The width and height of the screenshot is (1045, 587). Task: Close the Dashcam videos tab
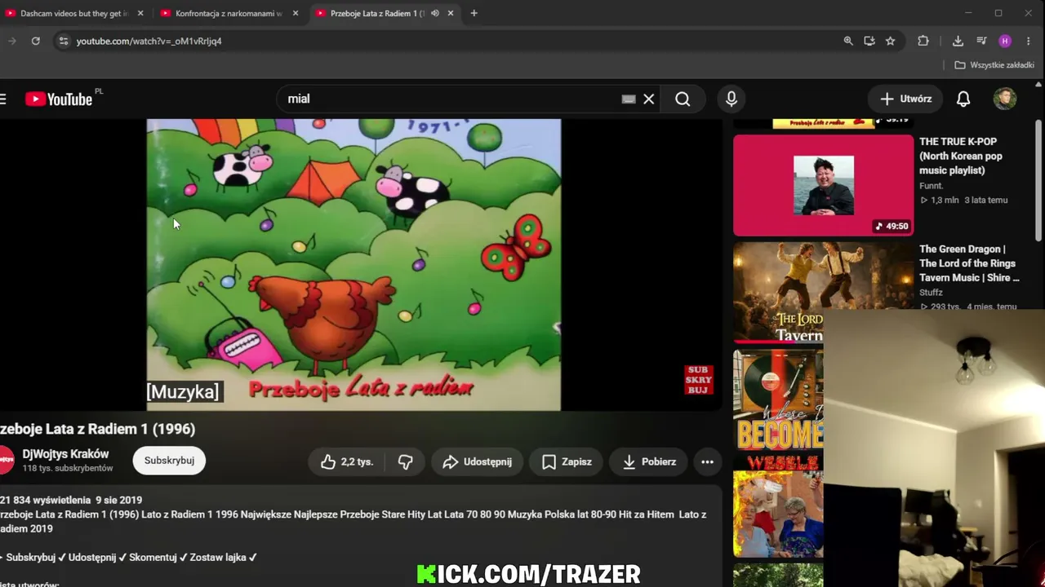[x=140, y=13]
